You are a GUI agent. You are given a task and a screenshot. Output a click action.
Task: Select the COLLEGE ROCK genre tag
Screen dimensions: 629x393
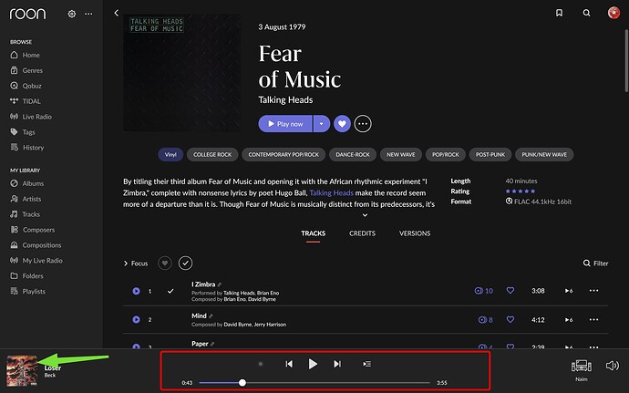pyautogui.click(x=212, y=154)
